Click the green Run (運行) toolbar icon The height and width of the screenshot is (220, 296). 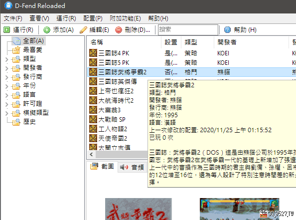pos(7,29)
